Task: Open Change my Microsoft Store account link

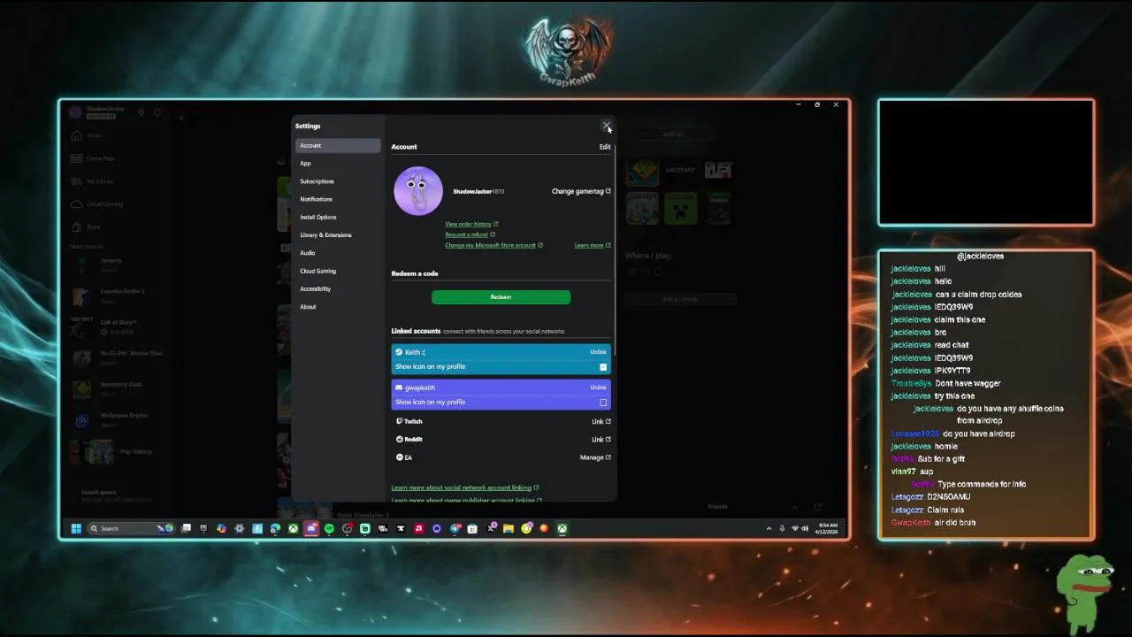Action: point(493,245)
